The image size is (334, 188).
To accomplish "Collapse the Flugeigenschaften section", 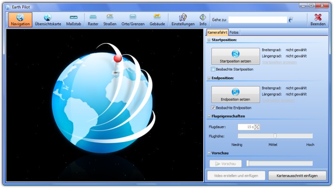I will click(x=209, y=116).
